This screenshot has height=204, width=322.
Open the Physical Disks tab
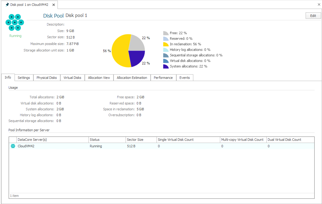pyautogui.click(x=46, y=78)
